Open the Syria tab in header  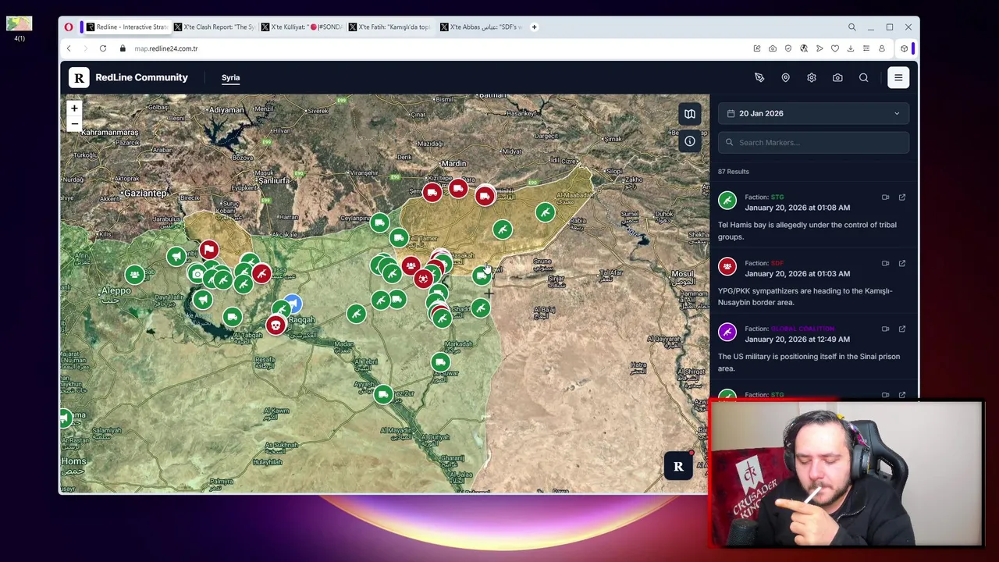tap(230, 77)
